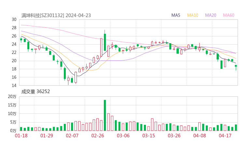Click the 02-07 date axis label

coord(72,136)
